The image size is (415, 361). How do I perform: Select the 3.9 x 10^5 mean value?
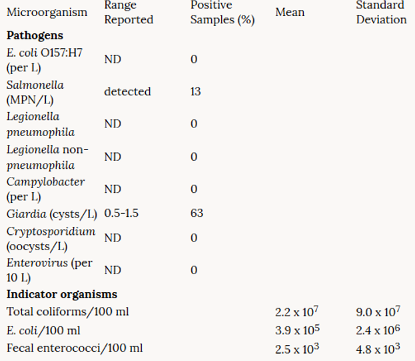click(297, 330)
